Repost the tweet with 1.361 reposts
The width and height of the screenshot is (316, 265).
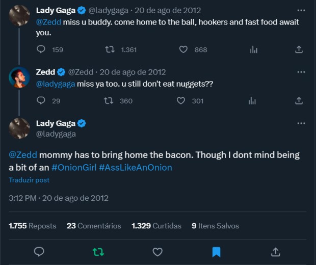coord(109,49)
